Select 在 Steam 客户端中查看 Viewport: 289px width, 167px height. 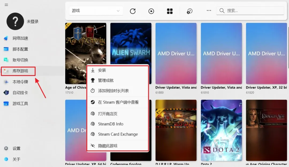118,102
